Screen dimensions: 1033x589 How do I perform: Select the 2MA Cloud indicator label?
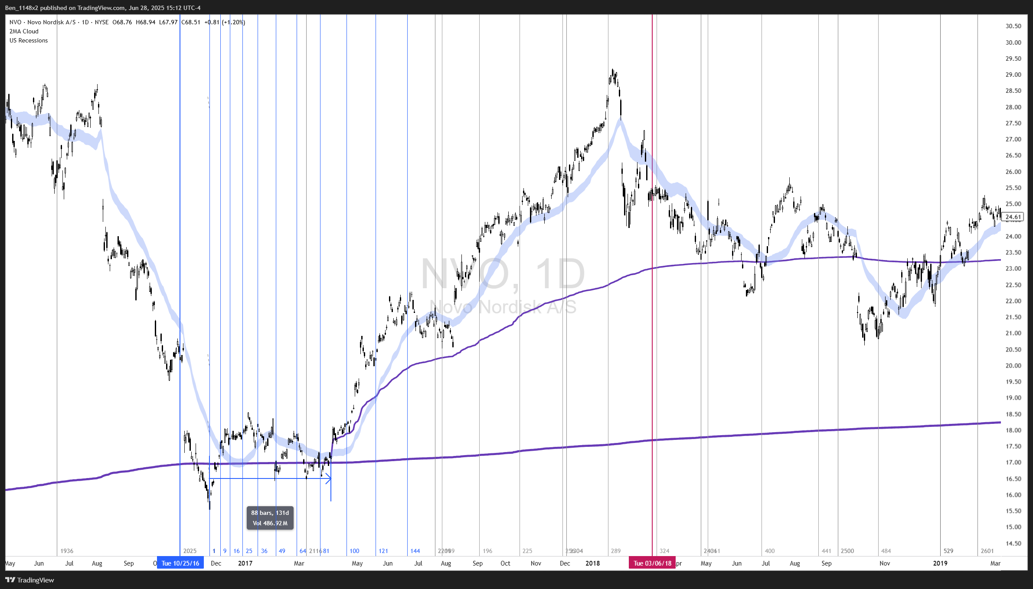[24, 31]
